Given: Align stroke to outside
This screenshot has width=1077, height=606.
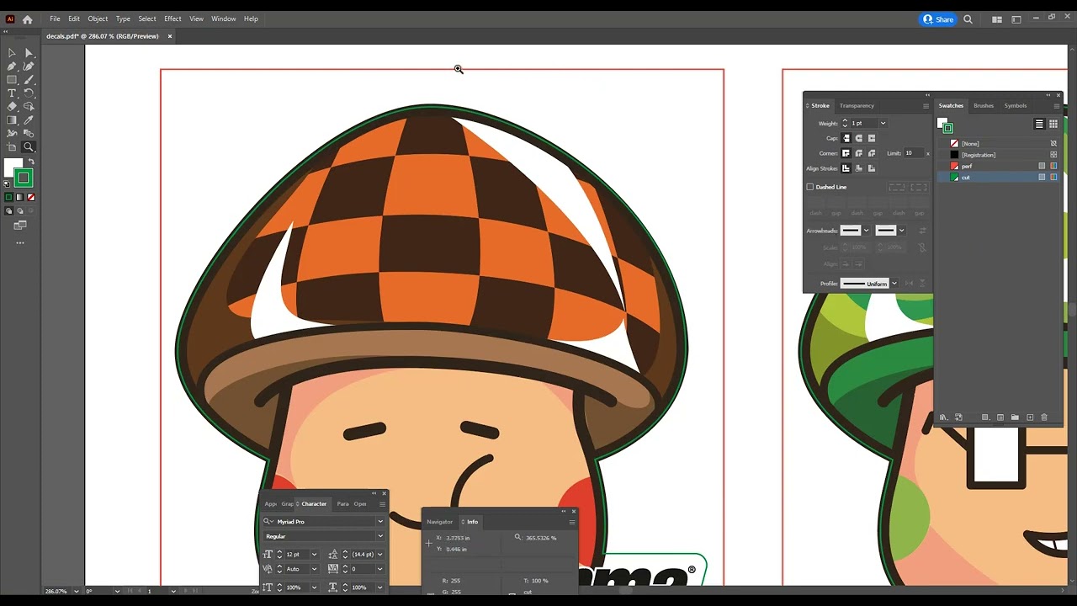Looking at the screenshot, I should (x=872, y=168).
